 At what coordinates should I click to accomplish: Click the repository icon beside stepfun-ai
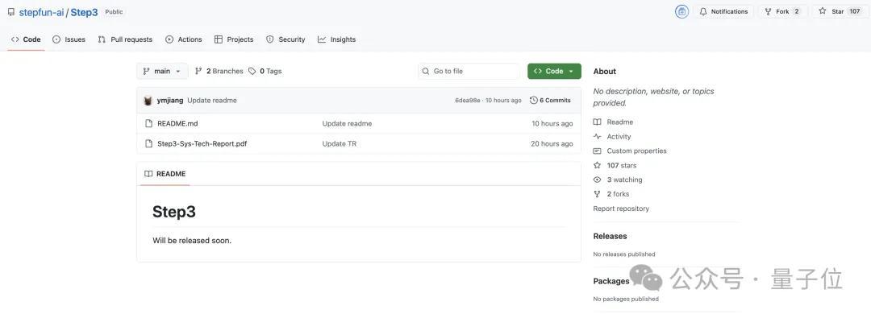click(11, 12)
